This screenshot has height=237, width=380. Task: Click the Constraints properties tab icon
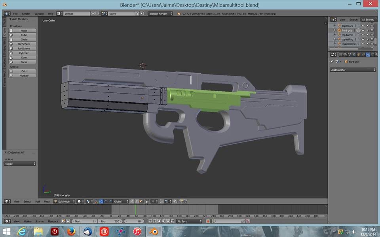coord(363,55)
